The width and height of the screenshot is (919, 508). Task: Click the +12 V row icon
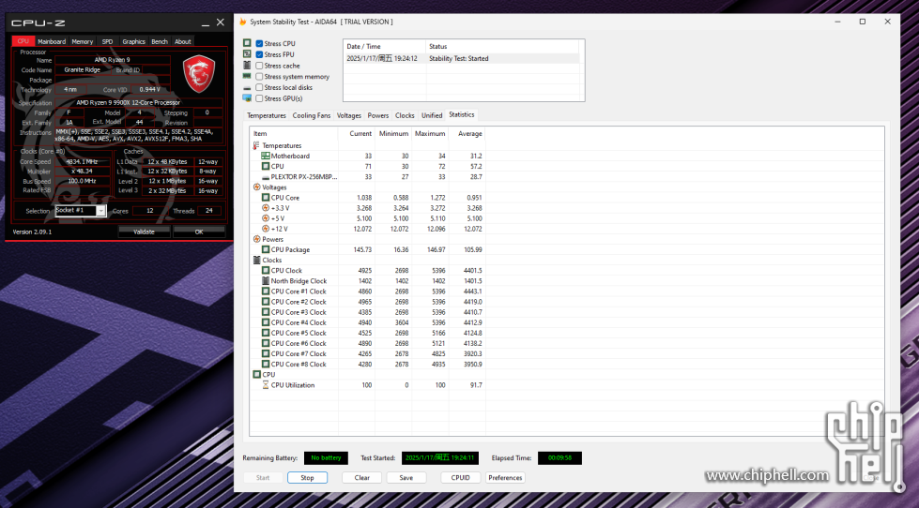pyautogui.click(x=266, y=229)
